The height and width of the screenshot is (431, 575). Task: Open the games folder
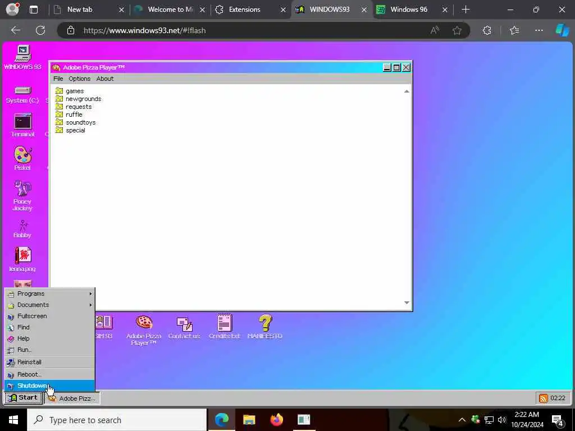(69, 91)
